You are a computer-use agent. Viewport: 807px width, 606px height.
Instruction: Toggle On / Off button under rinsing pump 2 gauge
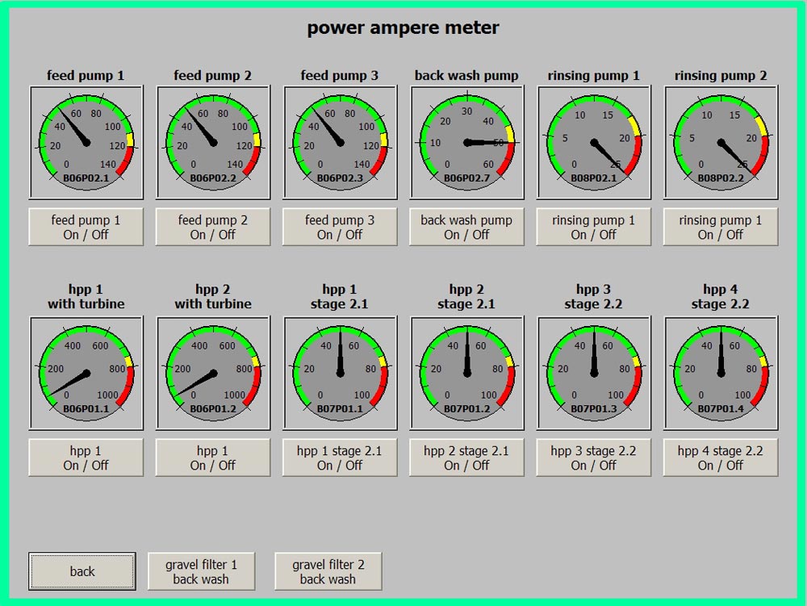(x=721, y=227)
